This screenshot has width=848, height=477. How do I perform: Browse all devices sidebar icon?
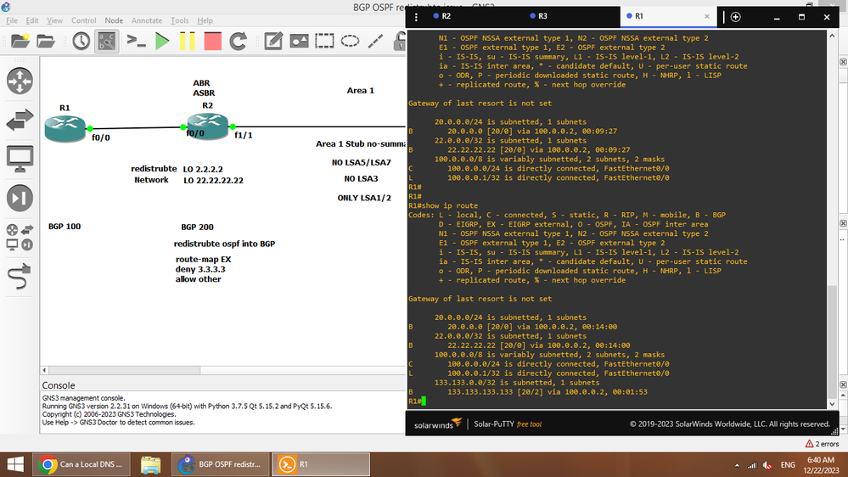(x=20, y=238)
